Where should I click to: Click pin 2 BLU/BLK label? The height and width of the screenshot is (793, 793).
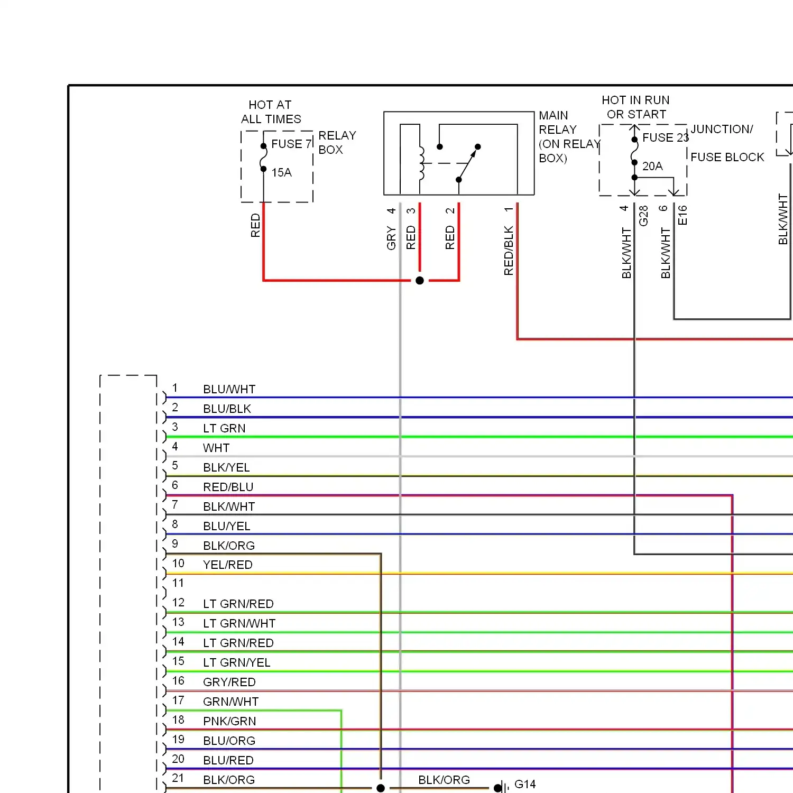pos(227,409)
